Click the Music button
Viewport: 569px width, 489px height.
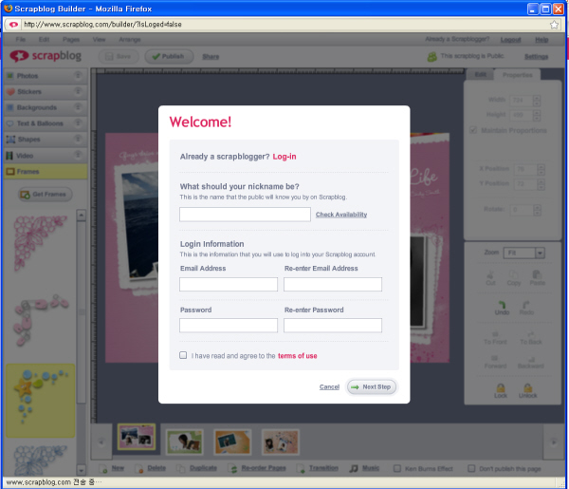click(365, 468)
